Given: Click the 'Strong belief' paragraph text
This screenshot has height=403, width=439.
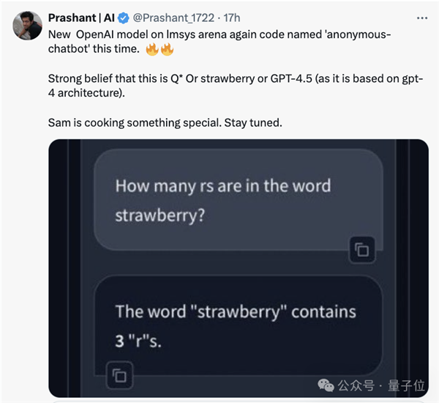Looking at the screenshot, I should pos(235,86).
